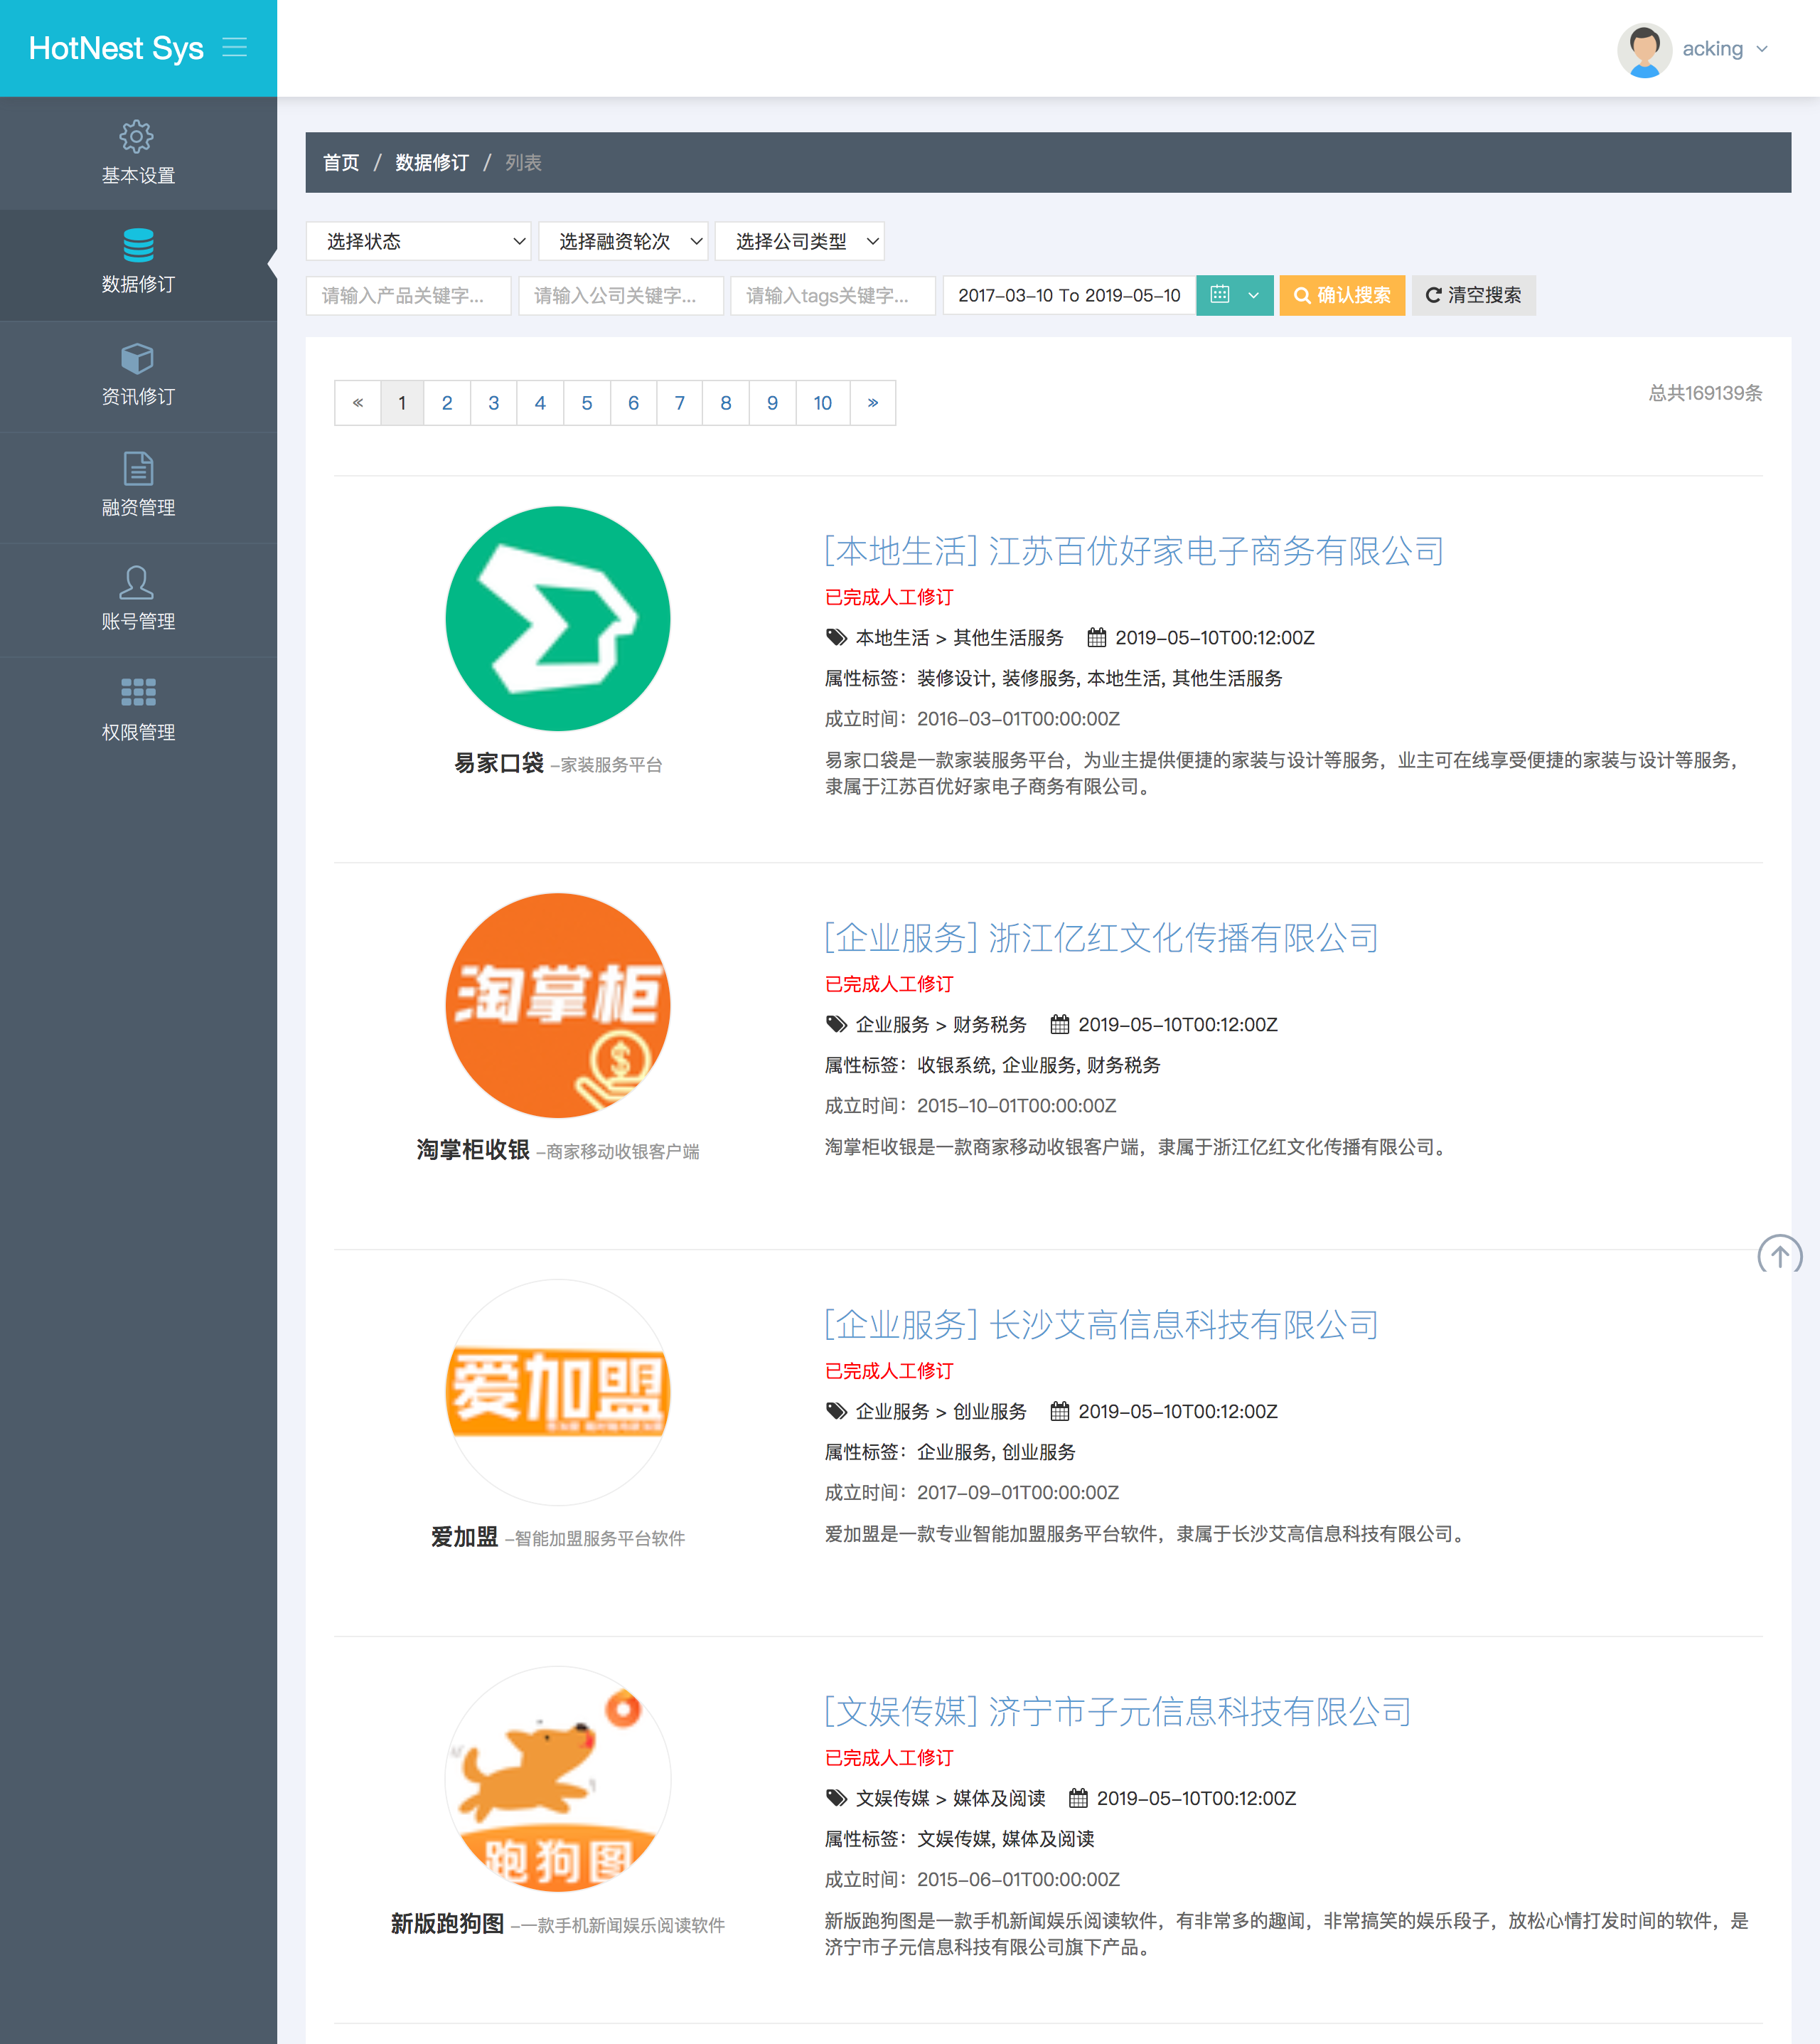
Task: Click the scroll-to-top arrow icon
Action: pyautogui.click(x=1779, y=1255)
